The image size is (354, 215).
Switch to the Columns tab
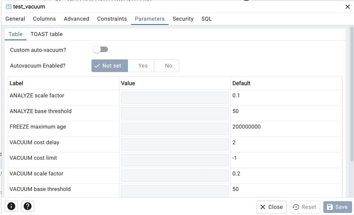click(x=44, y=19)
